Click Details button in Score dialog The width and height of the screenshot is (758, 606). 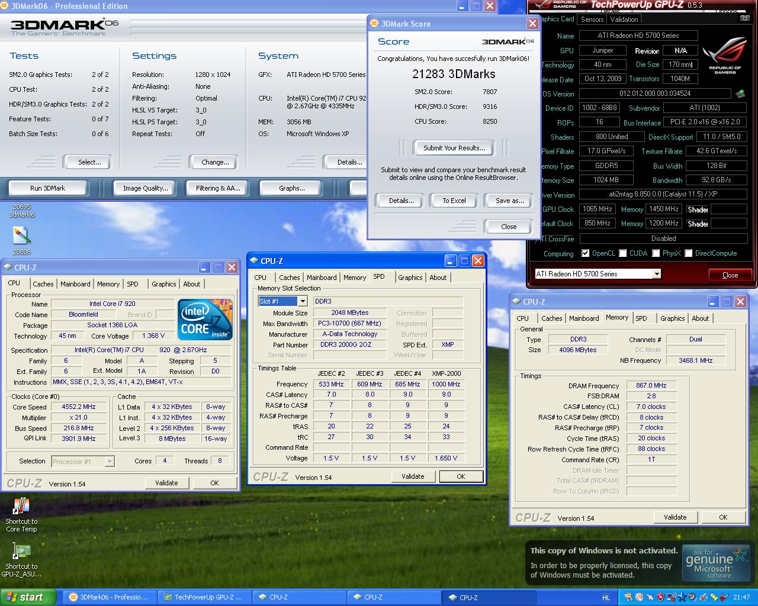401,201
